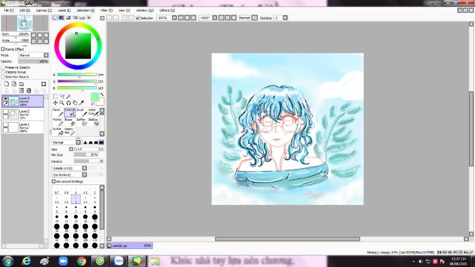Pick brush size preset 0.7
Image resolution: width=475 pixels, height=267 pixels.
(57, 191)
